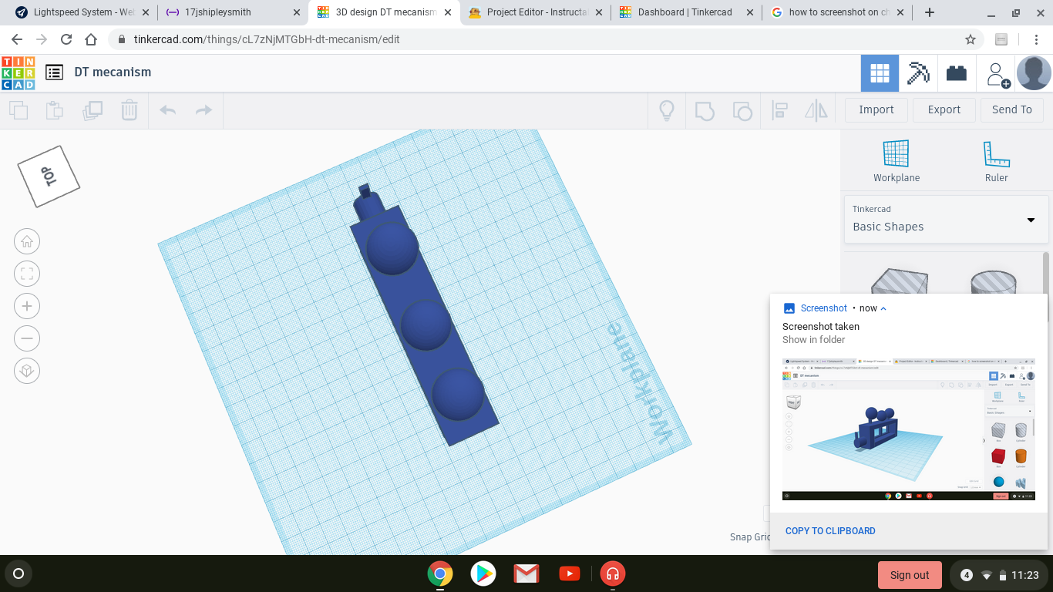This screenshot has width=1053, height=592.
Task: Toggle perspective/orthographic view cube icon
Action: [27, 371]
